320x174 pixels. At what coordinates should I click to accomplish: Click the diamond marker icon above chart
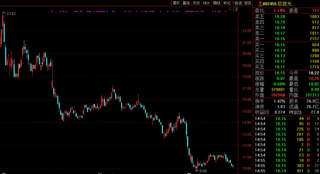click(x=230, y=9)
